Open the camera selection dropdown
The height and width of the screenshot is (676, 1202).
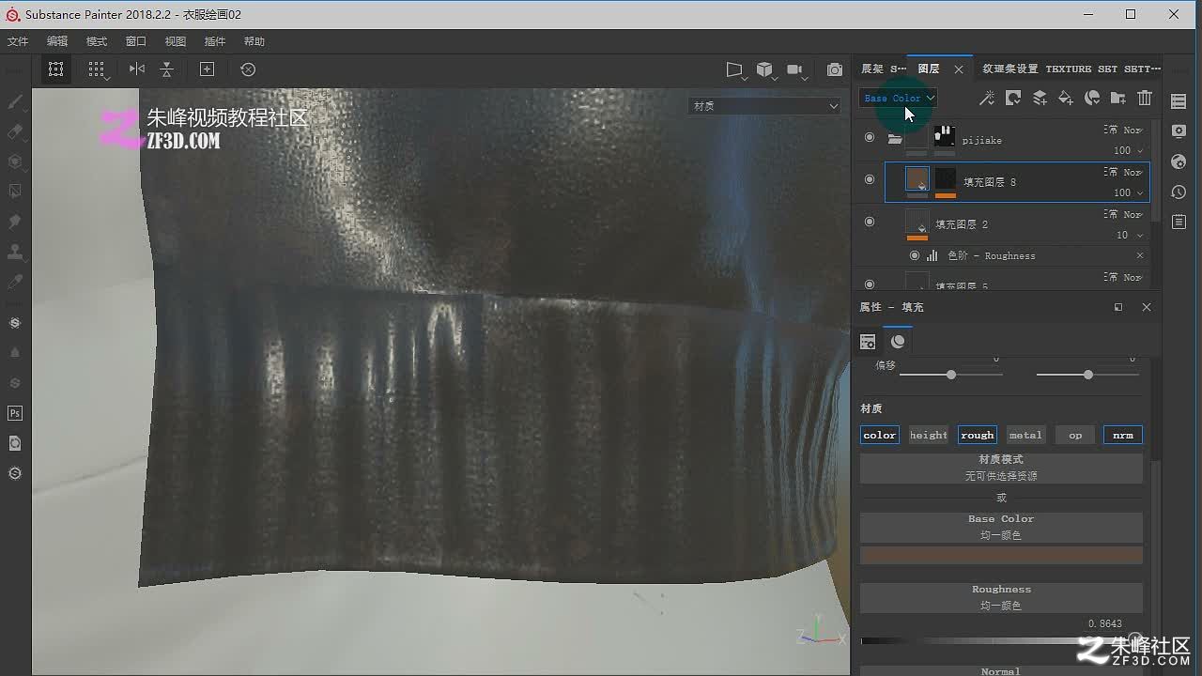pos(797,69)
